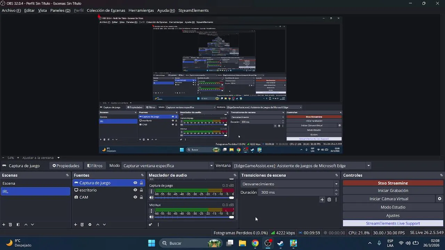Open transition properties three-dot menu

336,200
